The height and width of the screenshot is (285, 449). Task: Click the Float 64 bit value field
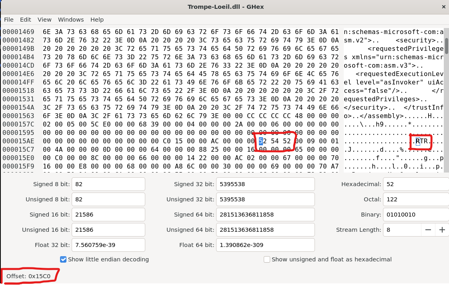[265, 245]
